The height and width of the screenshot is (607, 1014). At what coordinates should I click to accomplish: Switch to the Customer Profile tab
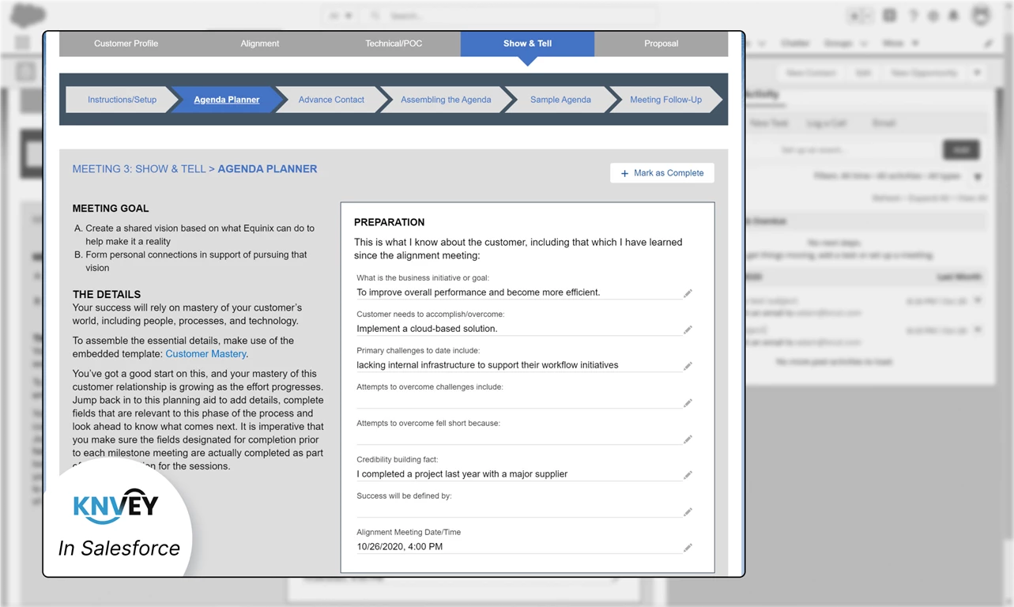tap(126, 43)
